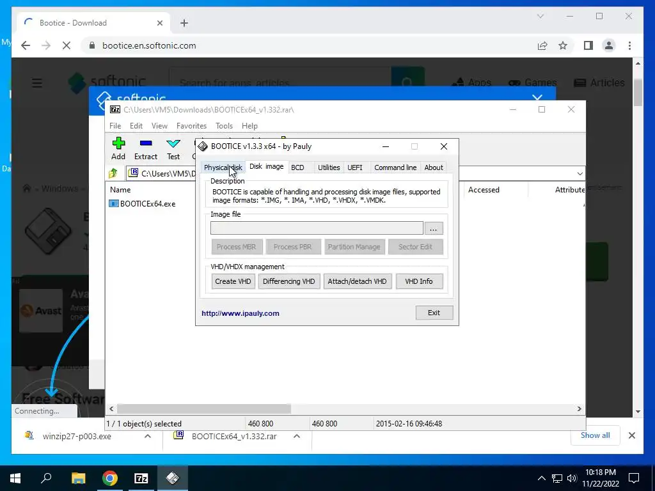Show hidden system tray icons

pos(541,478)
